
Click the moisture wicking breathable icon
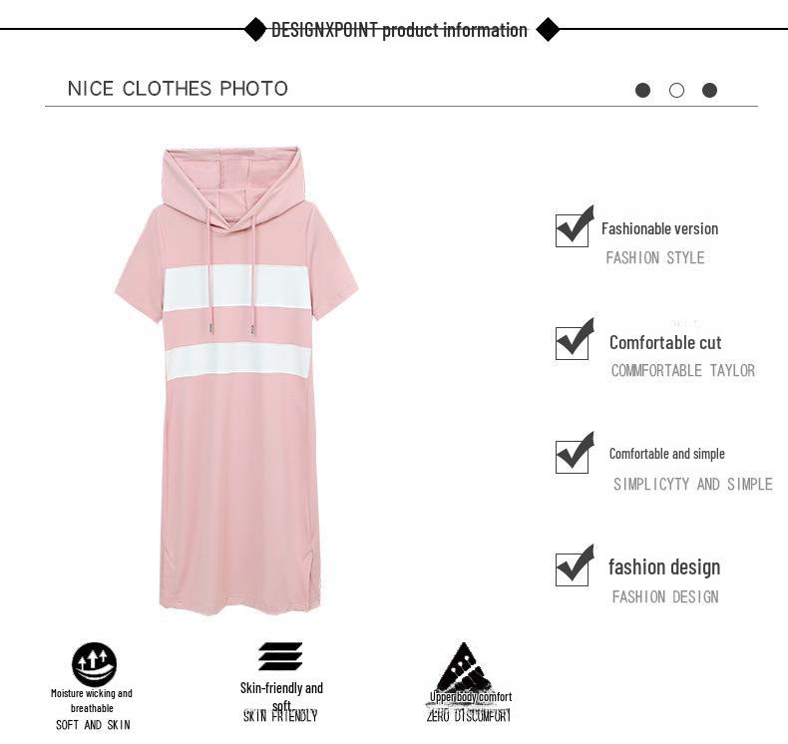pos(94,664)
